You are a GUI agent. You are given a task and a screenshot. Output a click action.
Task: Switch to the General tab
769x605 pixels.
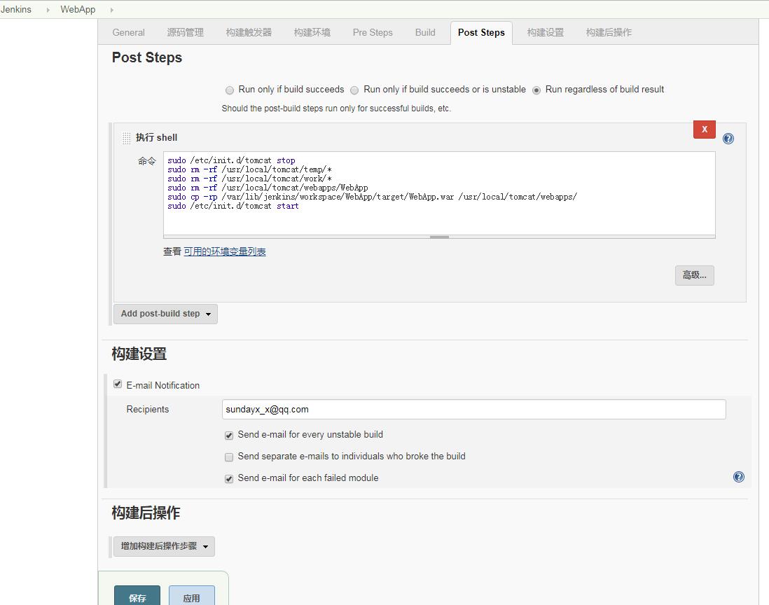click(x=129, y=32)
